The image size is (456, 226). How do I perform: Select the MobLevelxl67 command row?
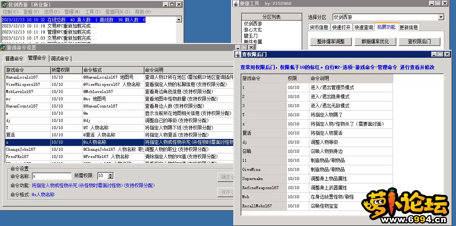[x=119, y=92]
